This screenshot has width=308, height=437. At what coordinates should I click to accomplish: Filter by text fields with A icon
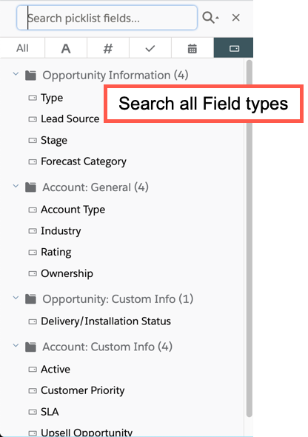[x=66, y=48]
